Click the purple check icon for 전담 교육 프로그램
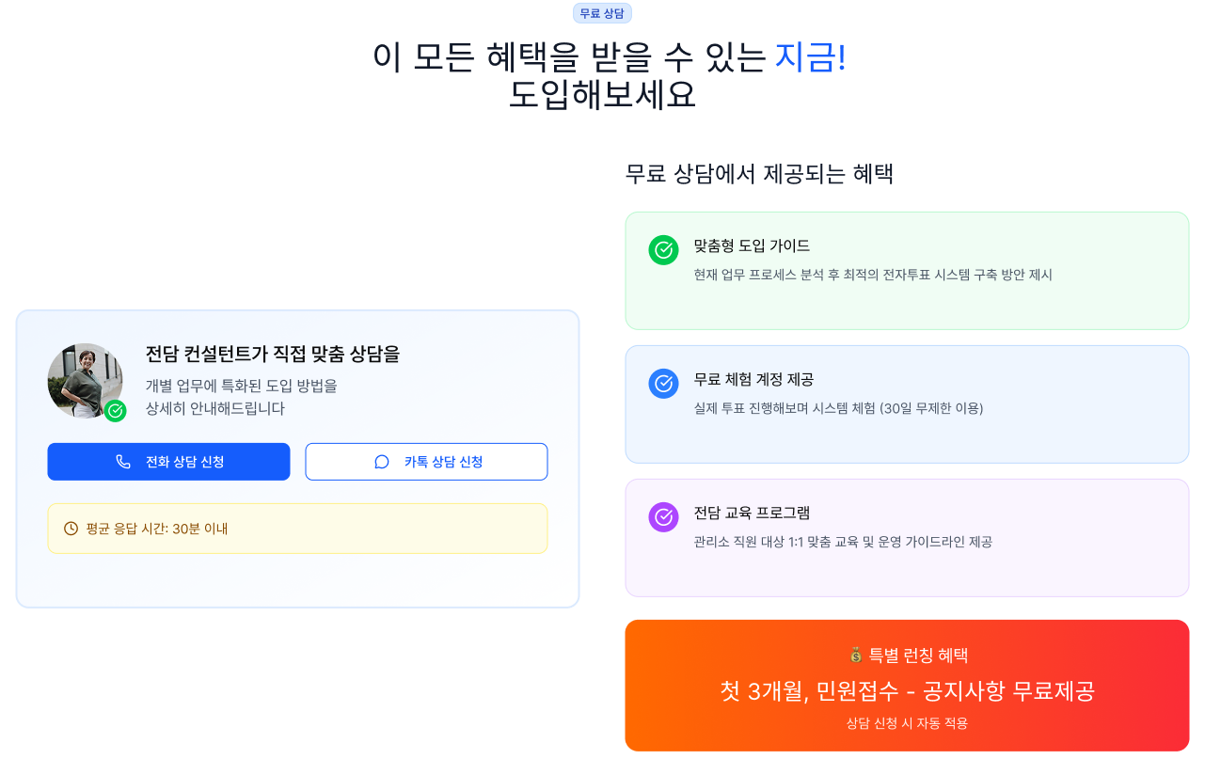Screen dimensions: 1205x759 [x=663, y=517]
